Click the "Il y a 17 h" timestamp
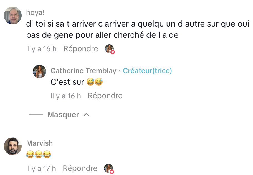The width and height of the screenshot is (253, 175). 41,168
